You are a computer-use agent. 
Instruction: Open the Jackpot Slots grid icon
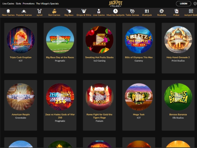click(x=191, y=11)
